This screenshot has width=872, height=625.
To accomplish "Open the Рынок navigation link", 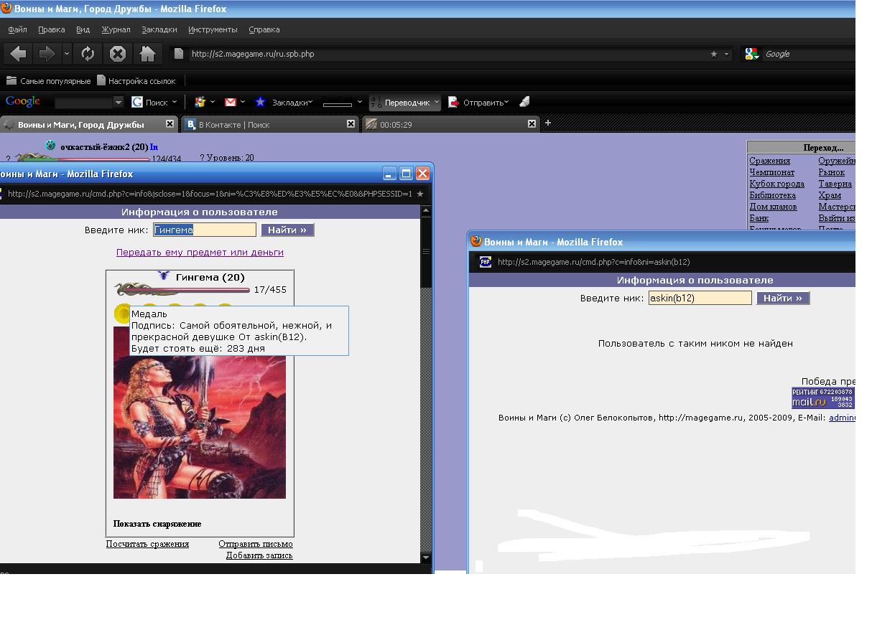I will point(831,172).
